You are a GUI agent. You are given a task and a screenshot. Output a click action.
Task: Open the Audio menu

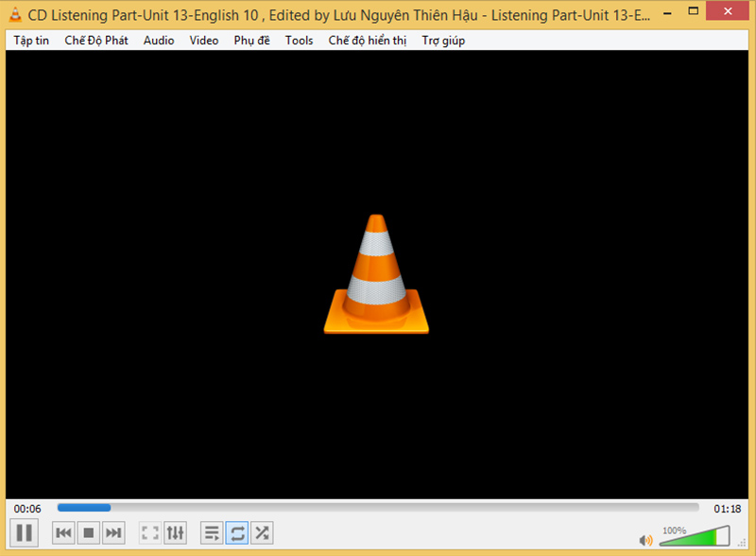tap(158, 40)
